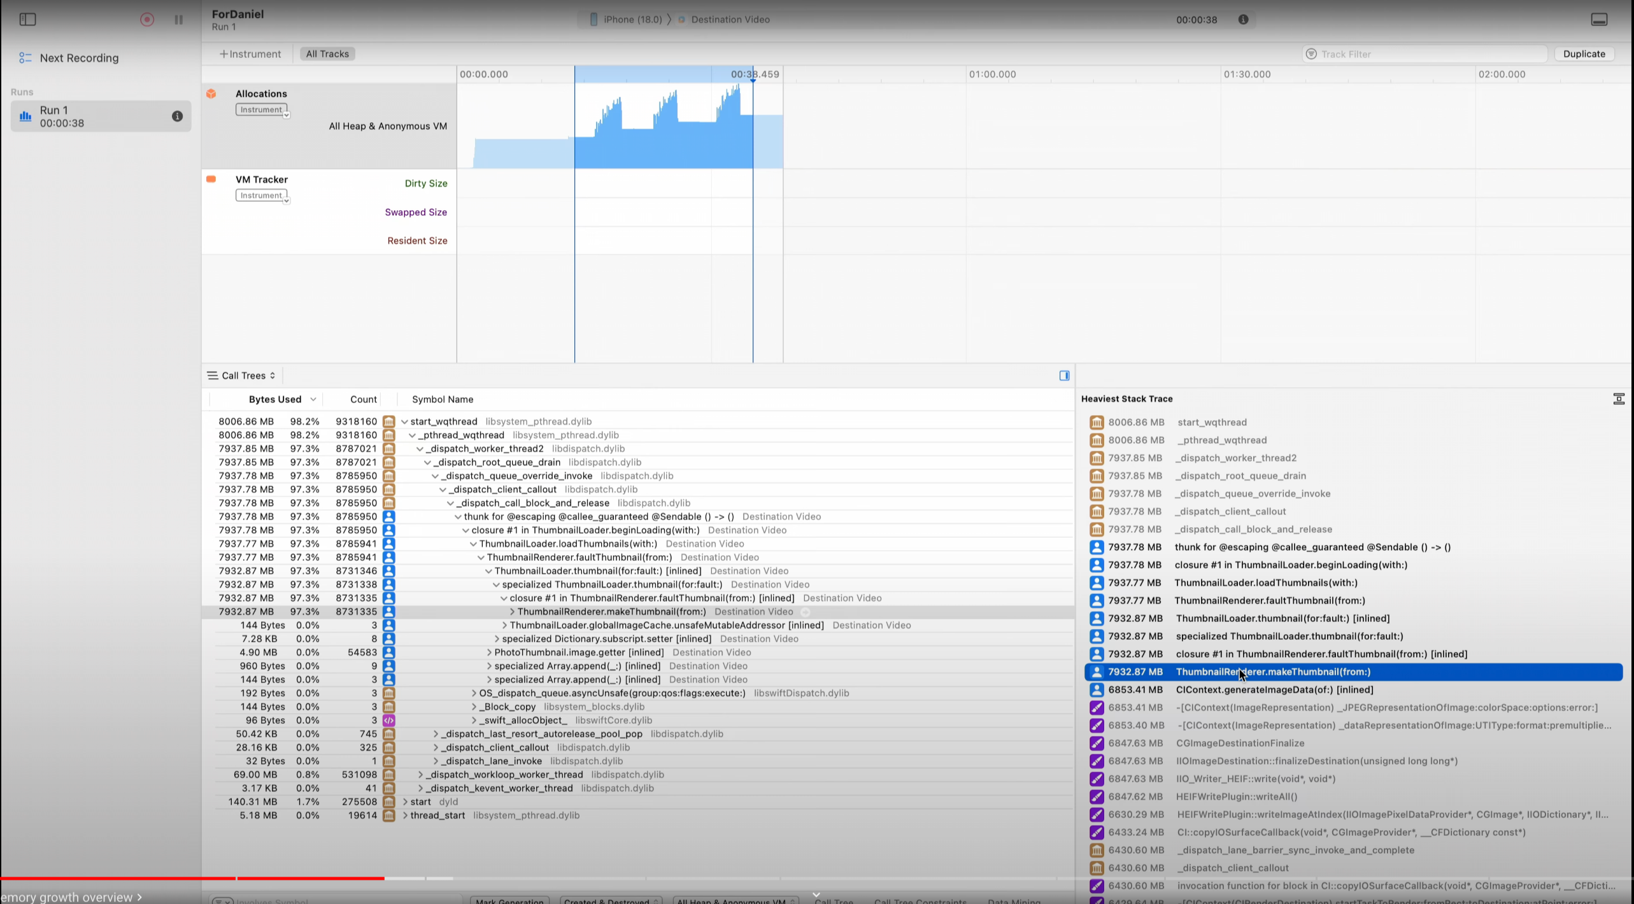The height and width of the screenshot is (904, 1634).
Task: Click the Duplicate button
Action: click(1584, 54)
